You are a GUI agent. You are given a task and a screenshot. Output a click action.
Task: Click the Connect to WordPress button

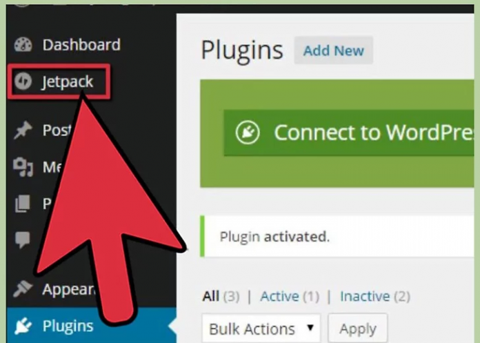349,133
